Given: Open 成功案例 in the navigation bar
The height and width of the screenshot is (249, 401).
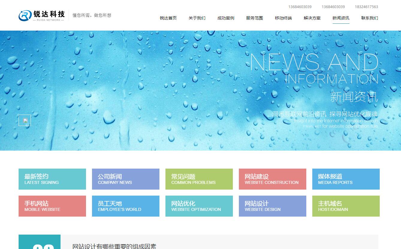Looking at the screenshot, I should 226,18.
